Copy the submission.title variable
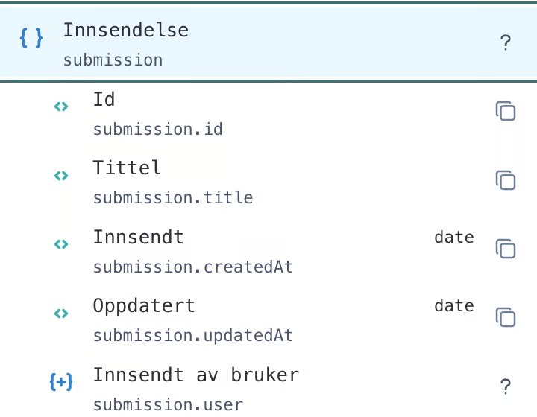 point(506,180)
